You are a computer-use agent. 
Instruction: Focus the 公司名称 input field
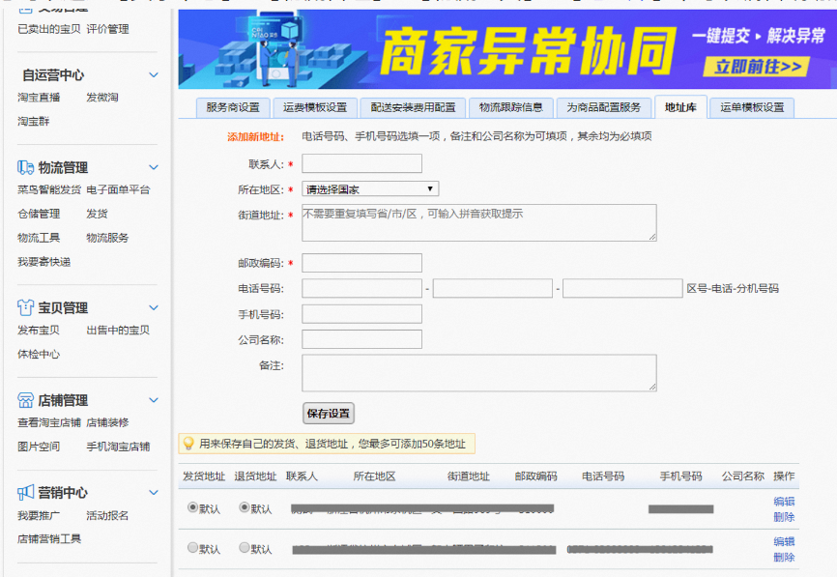[361, 339]
